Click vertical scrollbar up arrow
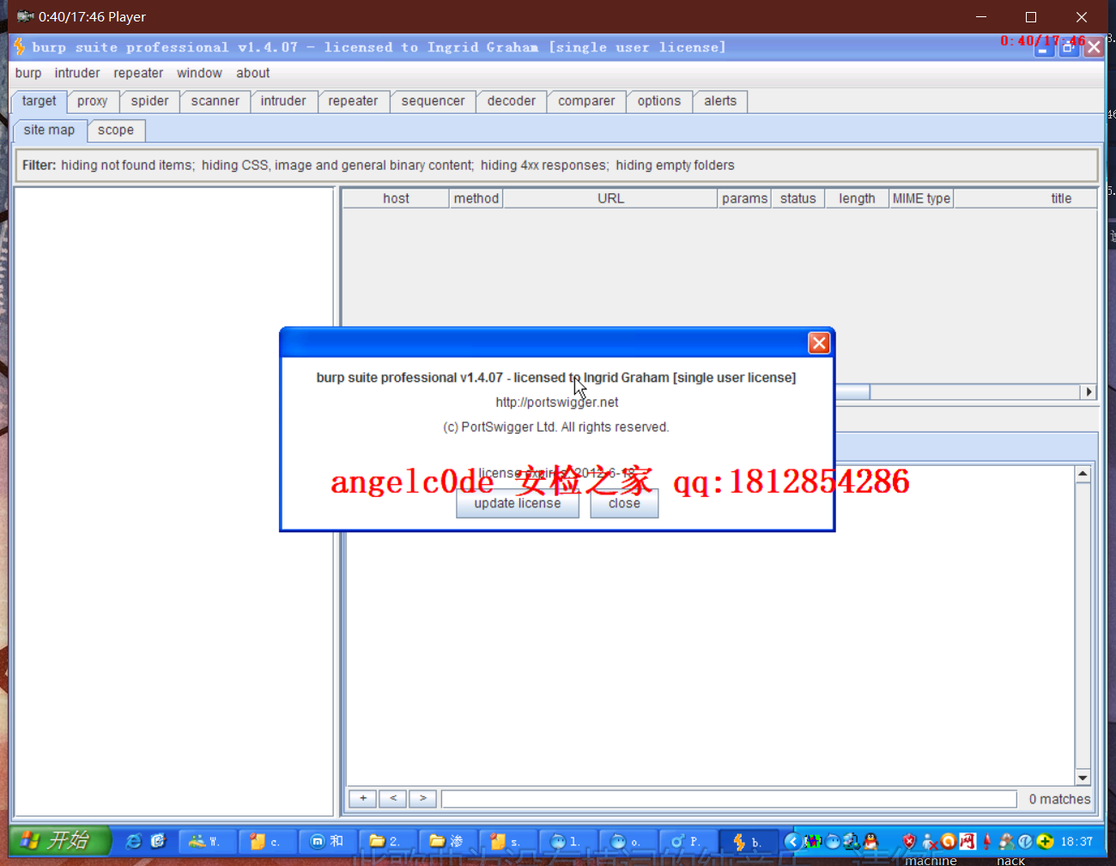This screenshot has height=866, width=1116. pyautogui.click(x=1083, y=474)
